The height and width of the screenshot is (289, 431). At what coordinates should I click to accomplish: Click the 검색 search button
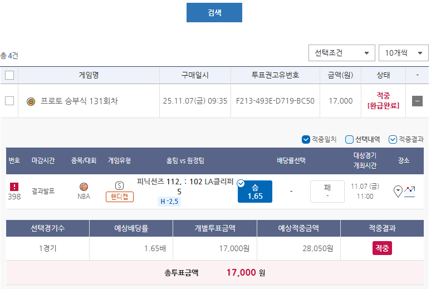click(214, 12)
